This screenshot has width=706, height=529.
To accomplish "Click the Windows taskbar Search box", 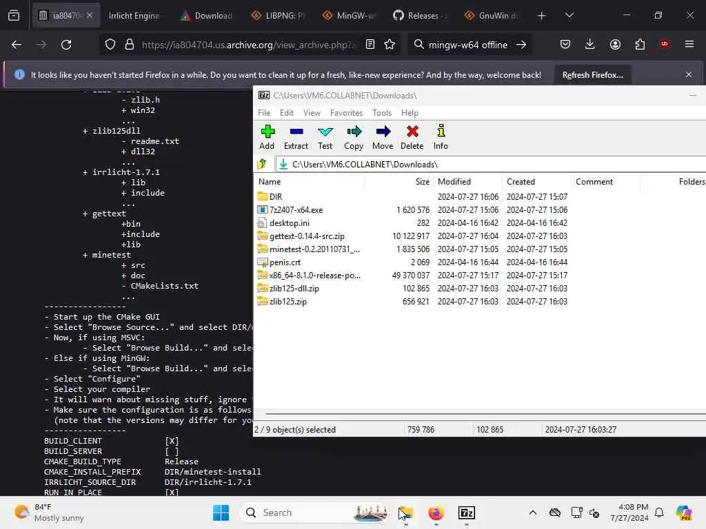I will [x=315, y=512].
